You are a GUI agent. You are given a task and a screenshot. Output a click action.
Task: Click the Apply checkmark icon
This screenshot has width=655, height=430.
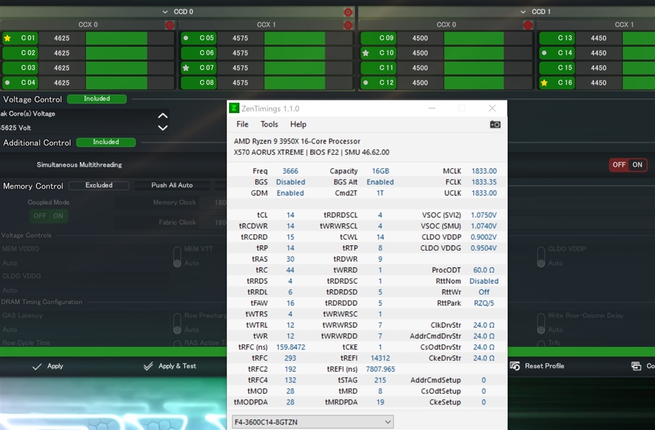36,366
